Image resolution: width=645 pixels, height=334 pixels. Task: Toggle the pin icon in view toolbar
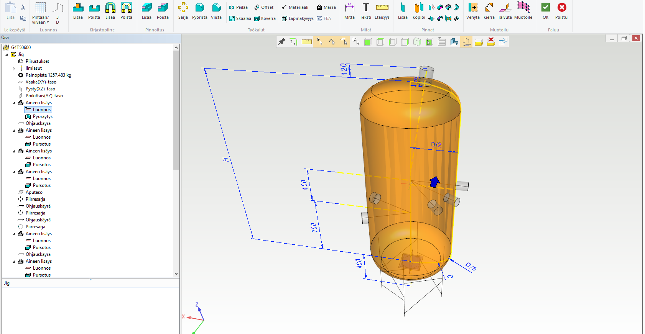[282, 42]
